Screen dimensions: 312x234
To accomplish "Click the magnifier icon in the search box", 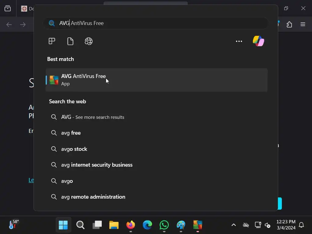I will pos(52,23).
